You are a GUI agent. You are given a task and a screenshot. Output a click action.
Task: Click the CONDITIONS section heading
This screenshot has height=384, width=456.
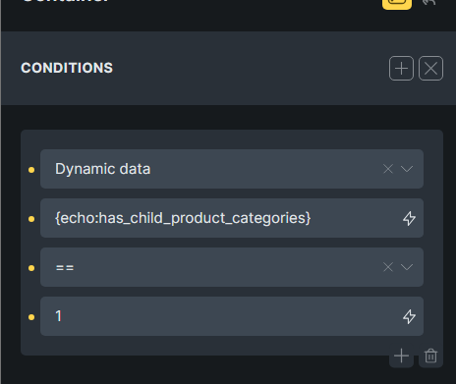click(67, 68)
